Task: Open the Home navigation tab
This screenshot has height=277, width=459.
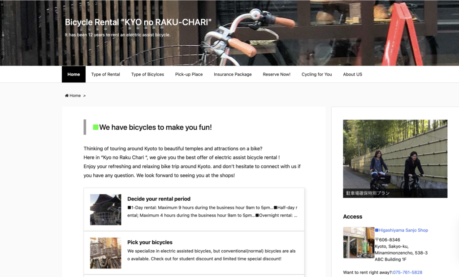Action: [74, 74]
